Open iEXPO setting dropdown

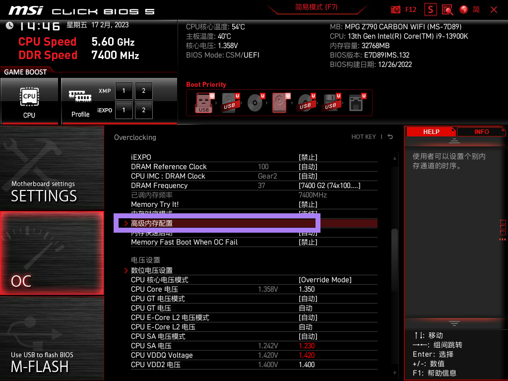[308, 157]
